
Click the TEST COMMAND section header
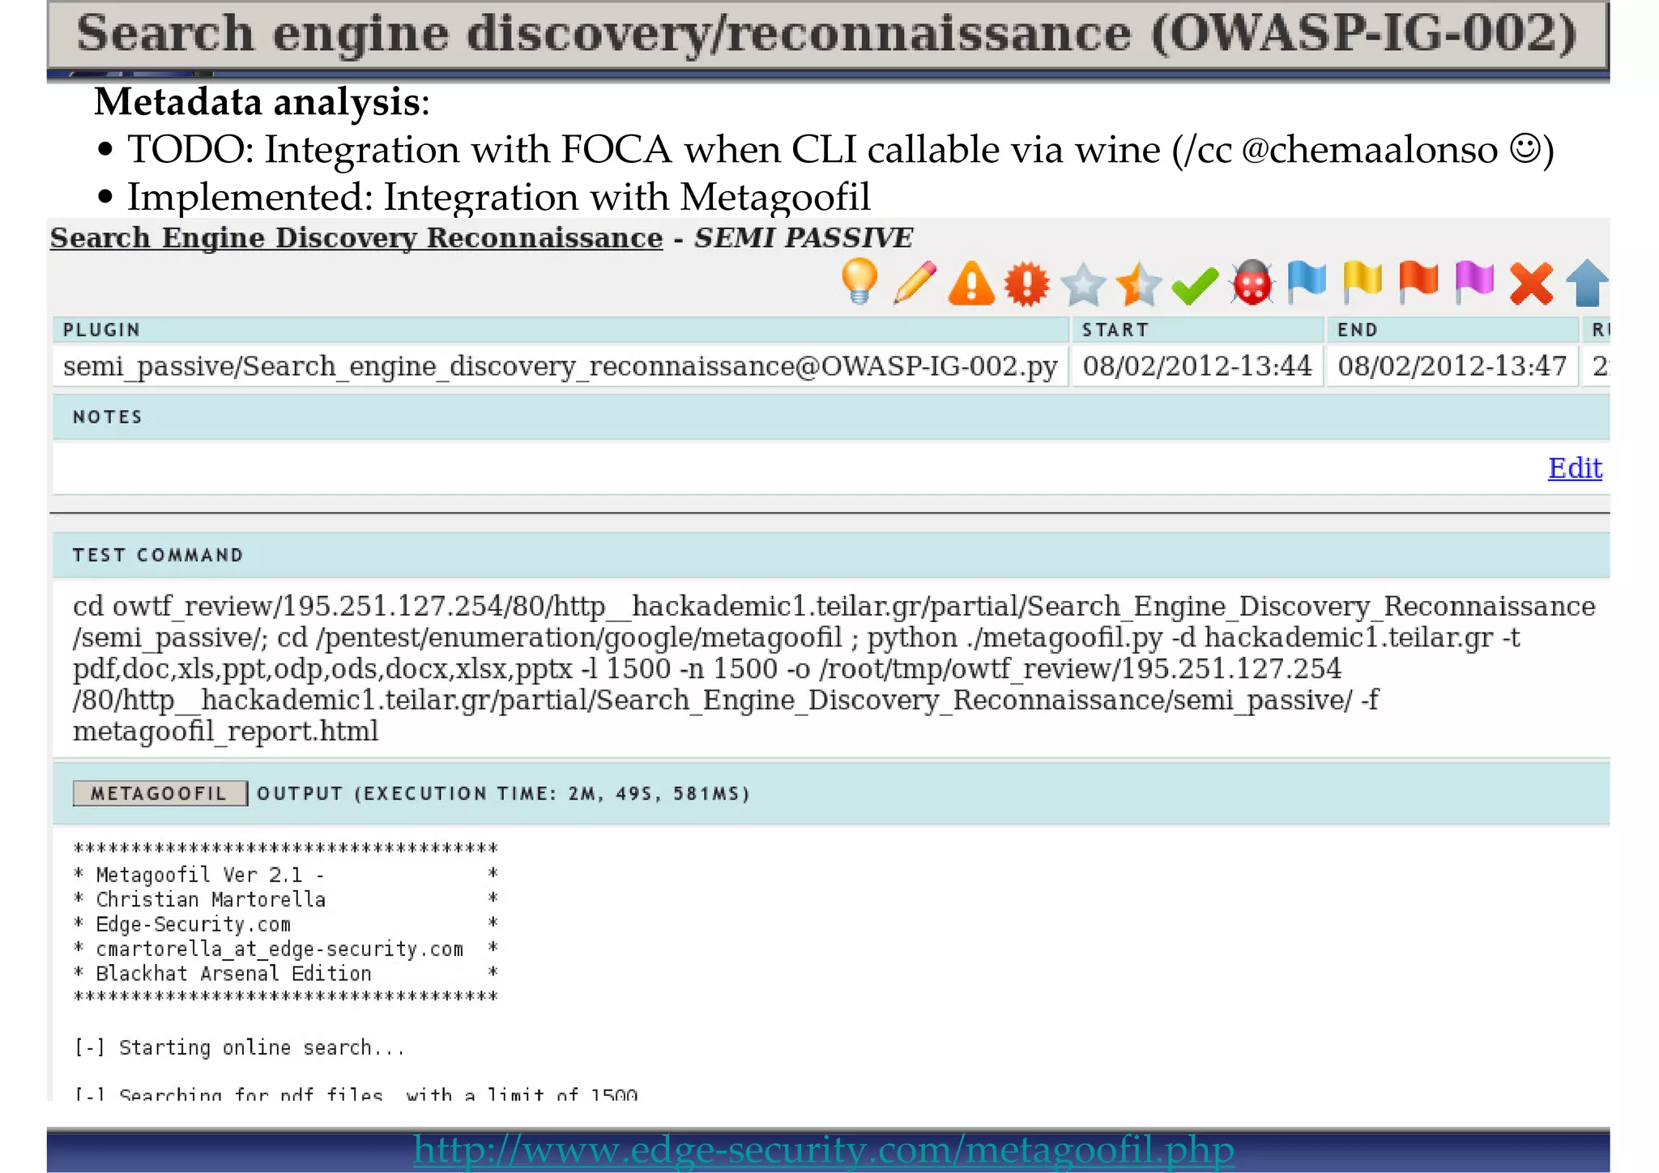point(831,555)
